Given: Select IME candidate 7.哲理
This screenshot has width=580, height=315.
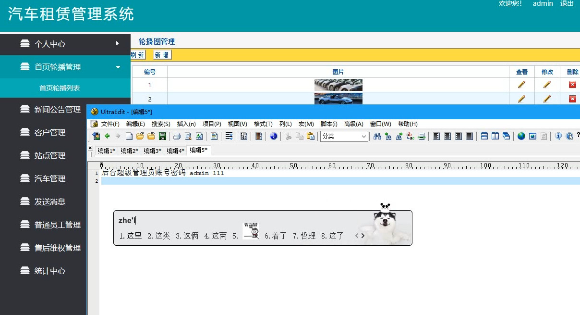Looking at the screenshot, I should (304, 236).
